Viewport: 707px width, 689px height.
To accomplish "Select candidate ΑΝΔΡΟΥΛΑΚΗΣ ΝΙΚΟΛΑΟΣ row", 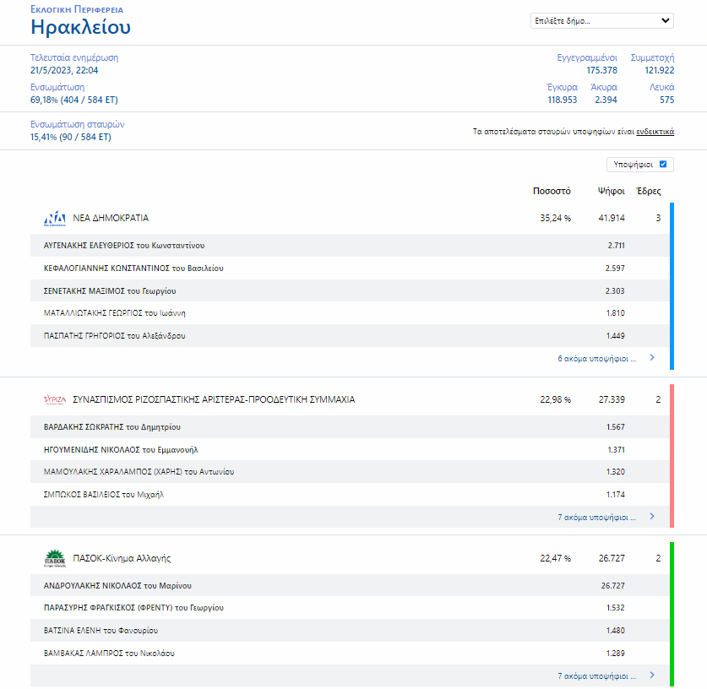I will (x=117, y=585).
